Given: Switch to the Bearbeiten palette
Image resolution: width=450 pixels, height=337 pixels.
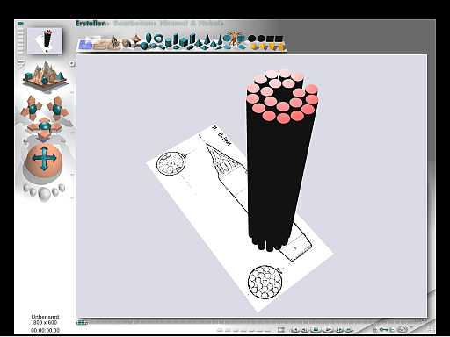Looking at the screenshot, I should 134,24.
